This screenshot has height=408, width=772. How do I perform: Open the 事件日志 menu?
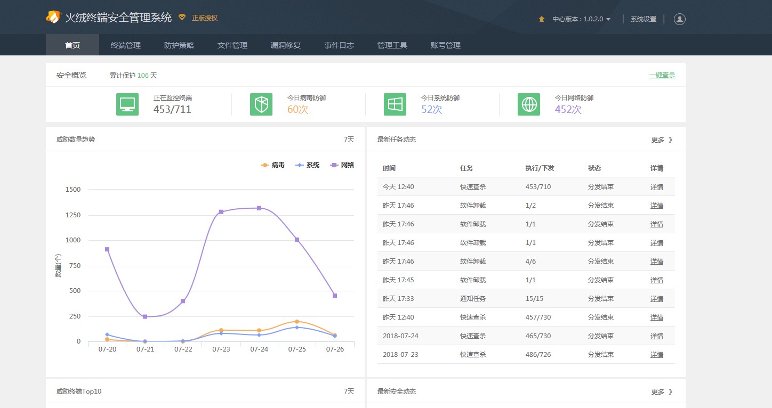(x=339, y=45)
